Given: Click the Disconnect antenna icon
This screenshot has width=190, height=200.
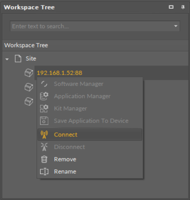Looking at the screenshot, I should coord(44,147).
